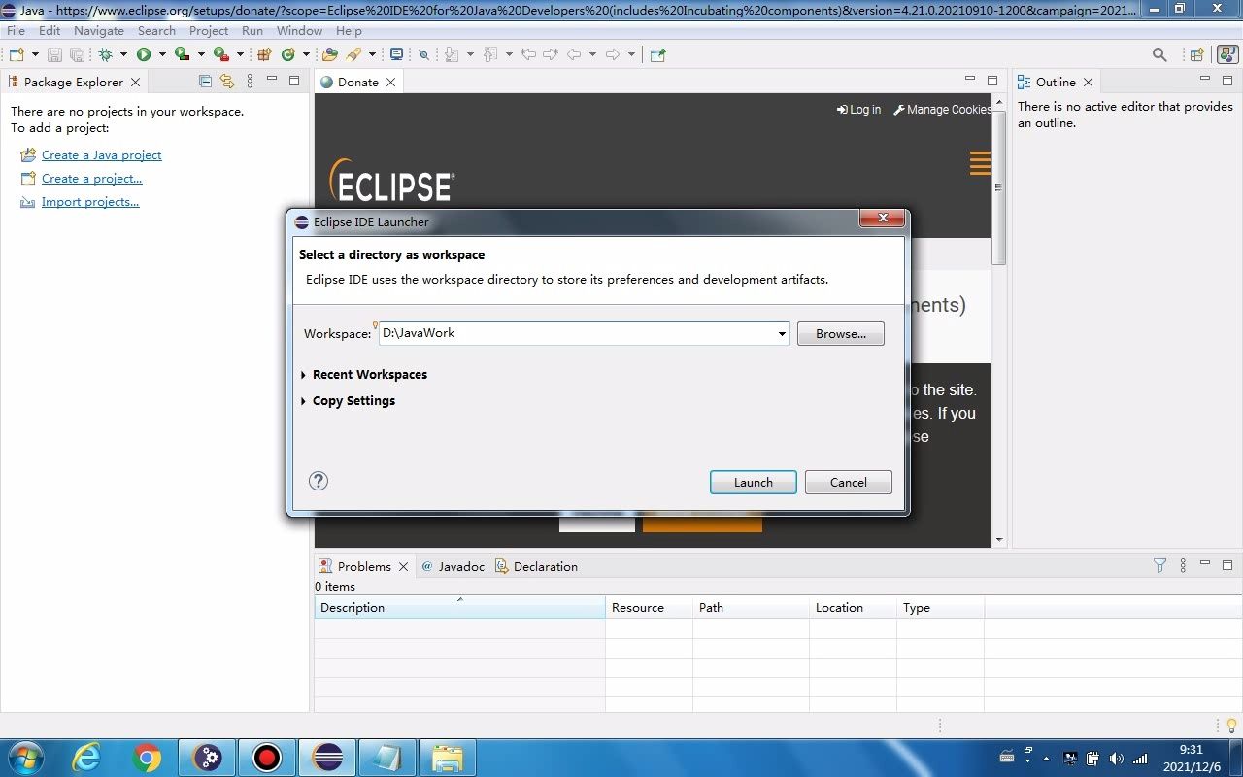Click the Search flashlight toolbar icon

tap(354, 54)
